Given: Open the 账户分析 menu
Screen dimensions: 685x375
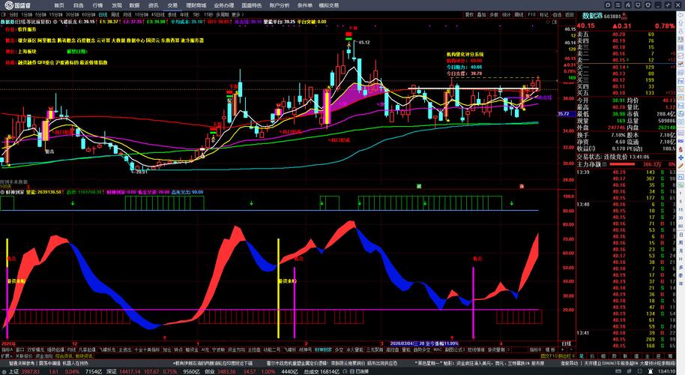Looking at the screenshot, I should (279, 5).
